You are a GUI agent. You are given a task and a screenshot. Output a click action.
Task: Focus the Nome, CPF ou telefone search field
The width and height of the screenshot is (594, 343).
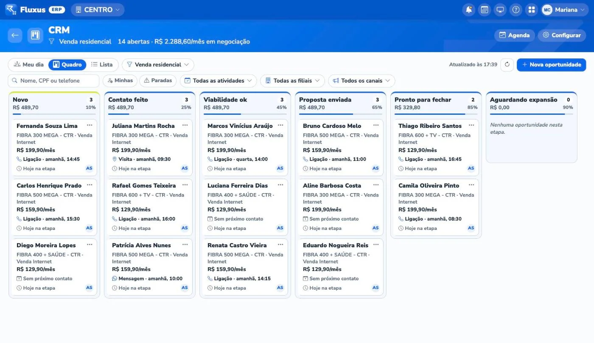point(53,80)
